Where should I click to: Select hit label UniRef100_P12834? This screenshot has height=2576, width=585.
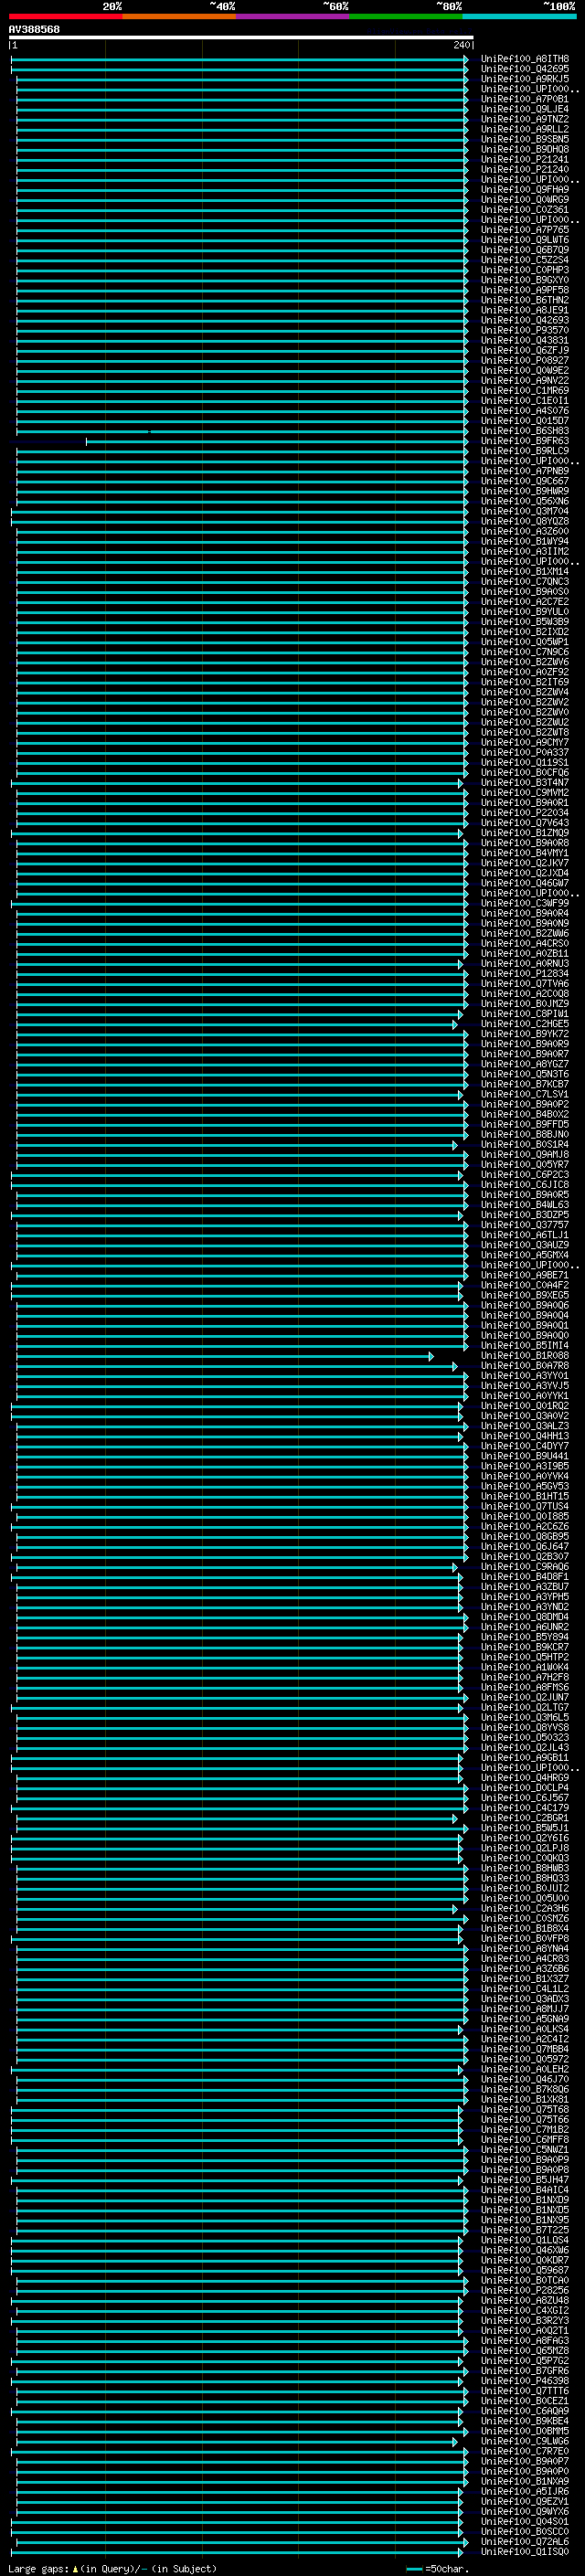coord(525,973)
